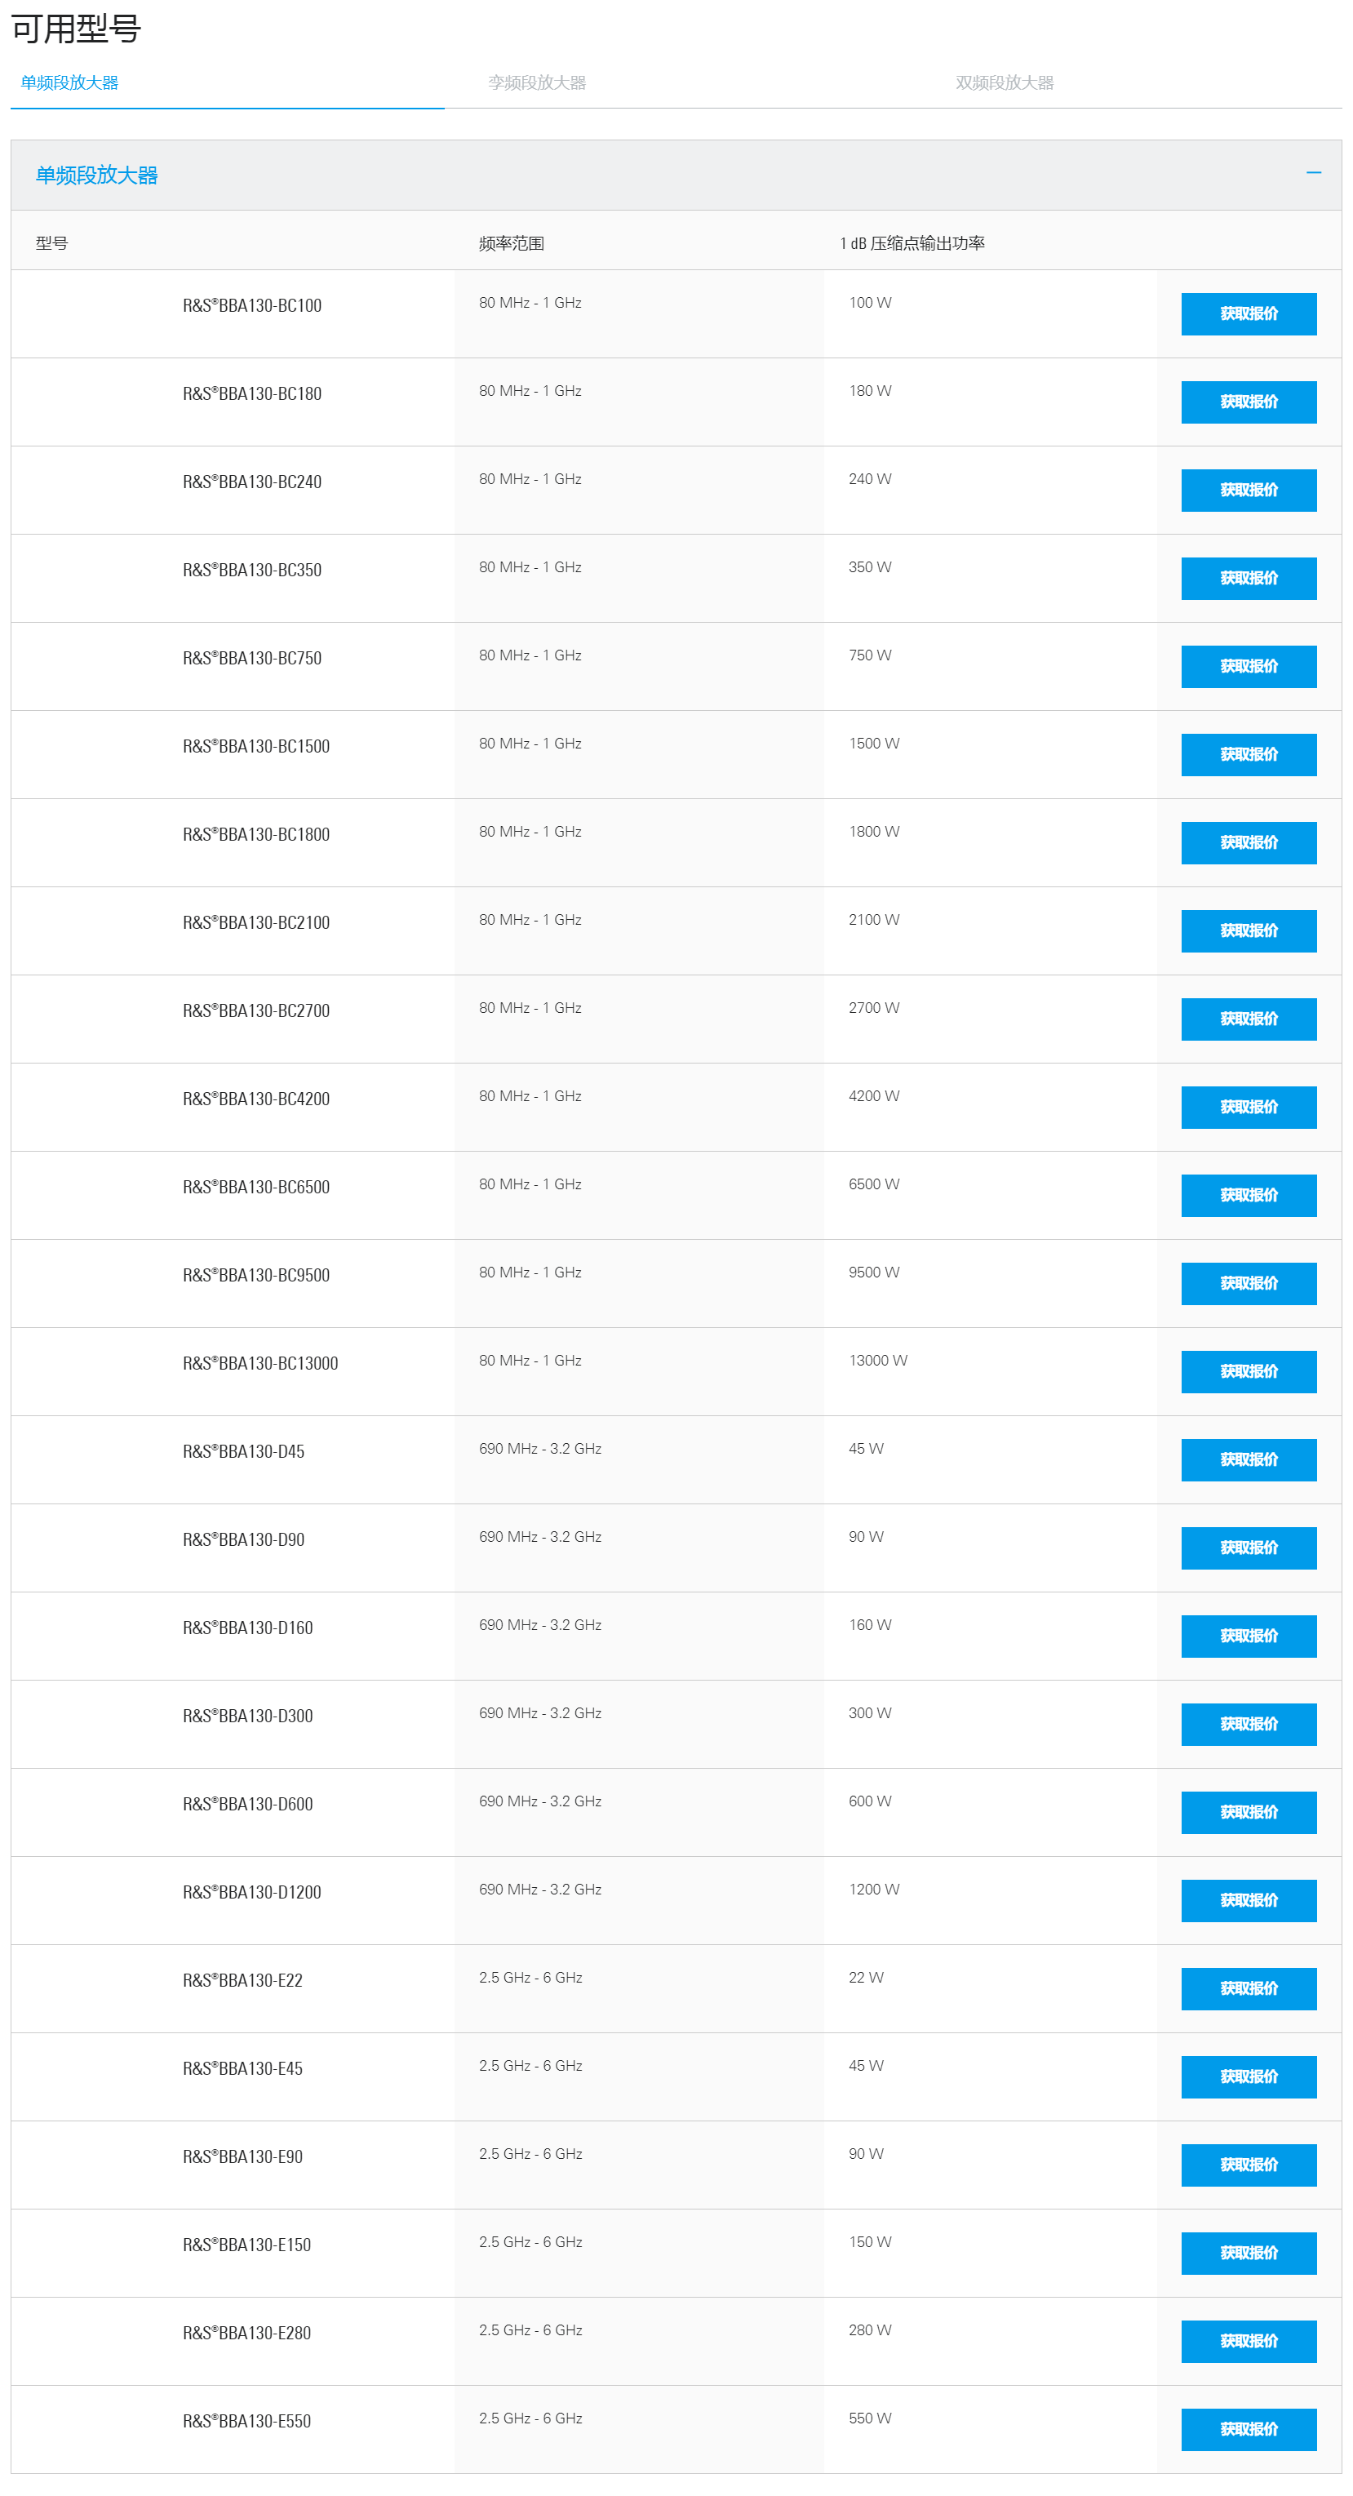Click 获取报价 for BBA130-D1200
Screen dimensions: 1353x2496
(1249, 1901)
